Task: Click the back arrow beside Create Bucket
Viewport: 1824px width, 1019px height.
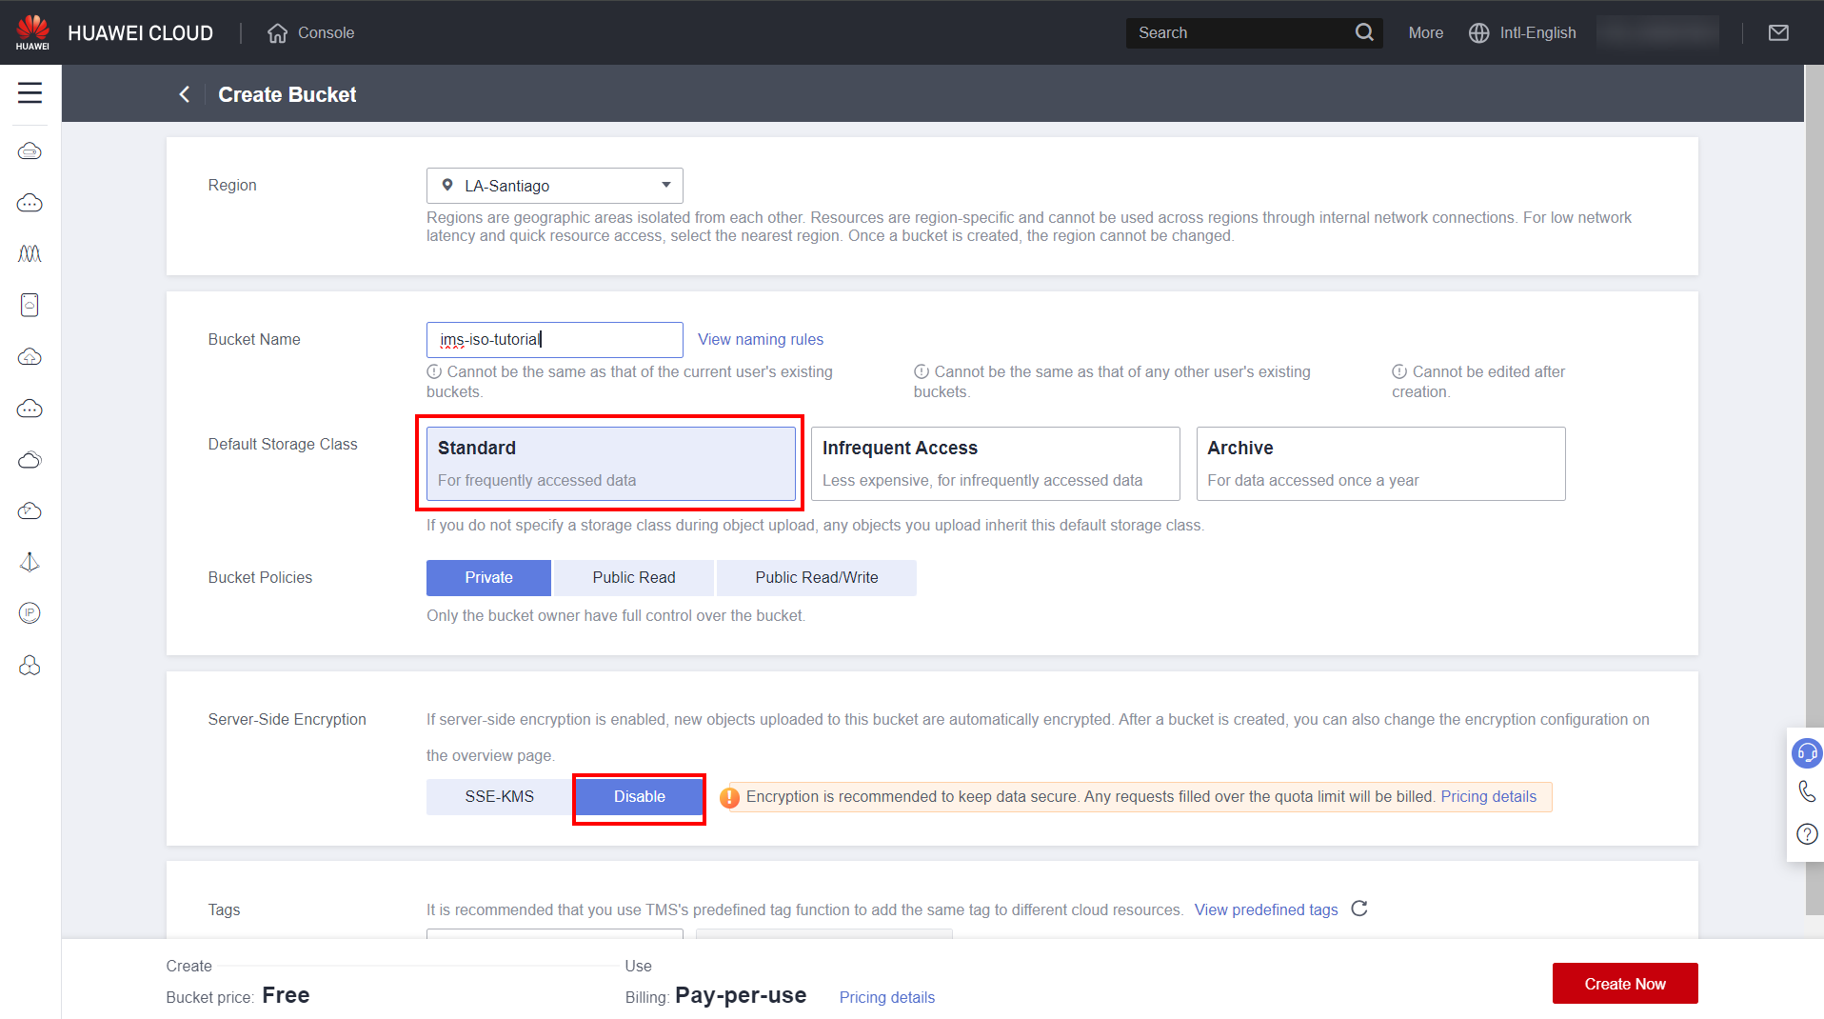Action: point(185,94)
